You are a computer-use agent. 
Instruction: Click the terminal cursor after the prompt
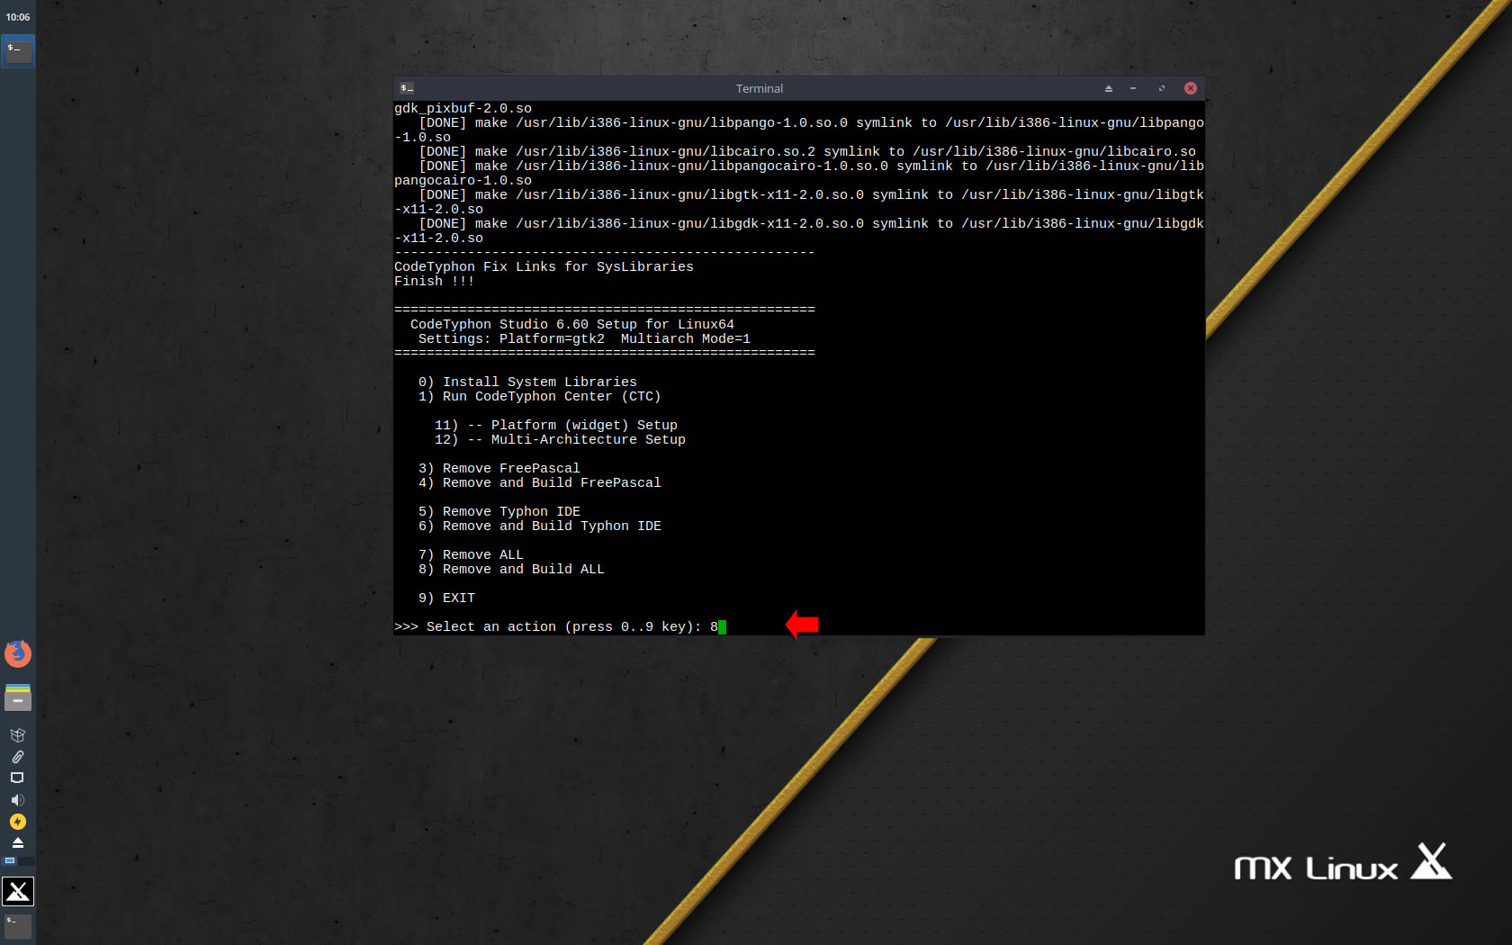[x=723, y=627]
